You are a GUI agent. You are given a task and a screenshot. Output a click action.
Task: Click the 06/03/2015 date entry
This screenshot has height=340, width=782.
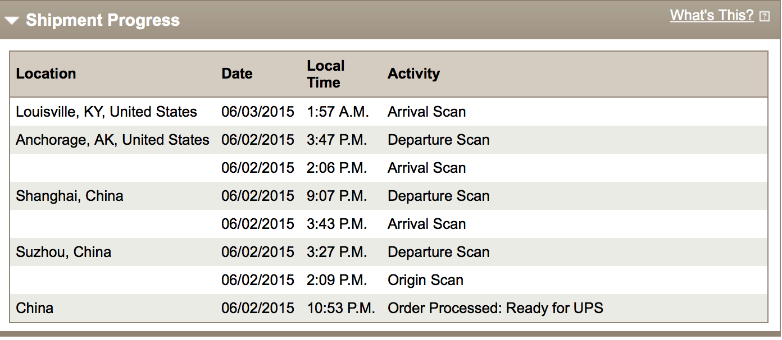click(x=258, y=112)
